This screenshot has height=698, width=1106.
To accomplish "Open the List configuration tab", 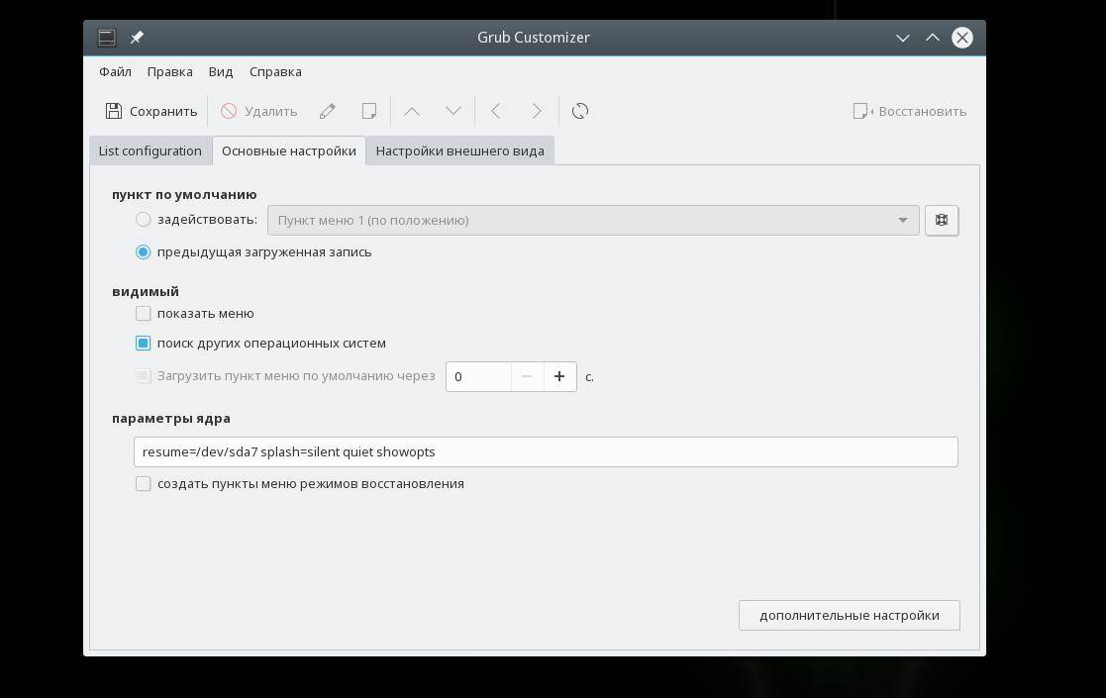I will [150, 150].
